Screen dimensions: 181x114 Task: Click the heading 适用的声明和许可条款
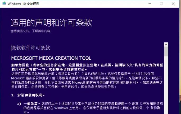pyautogui.click(x=51, y=23)
